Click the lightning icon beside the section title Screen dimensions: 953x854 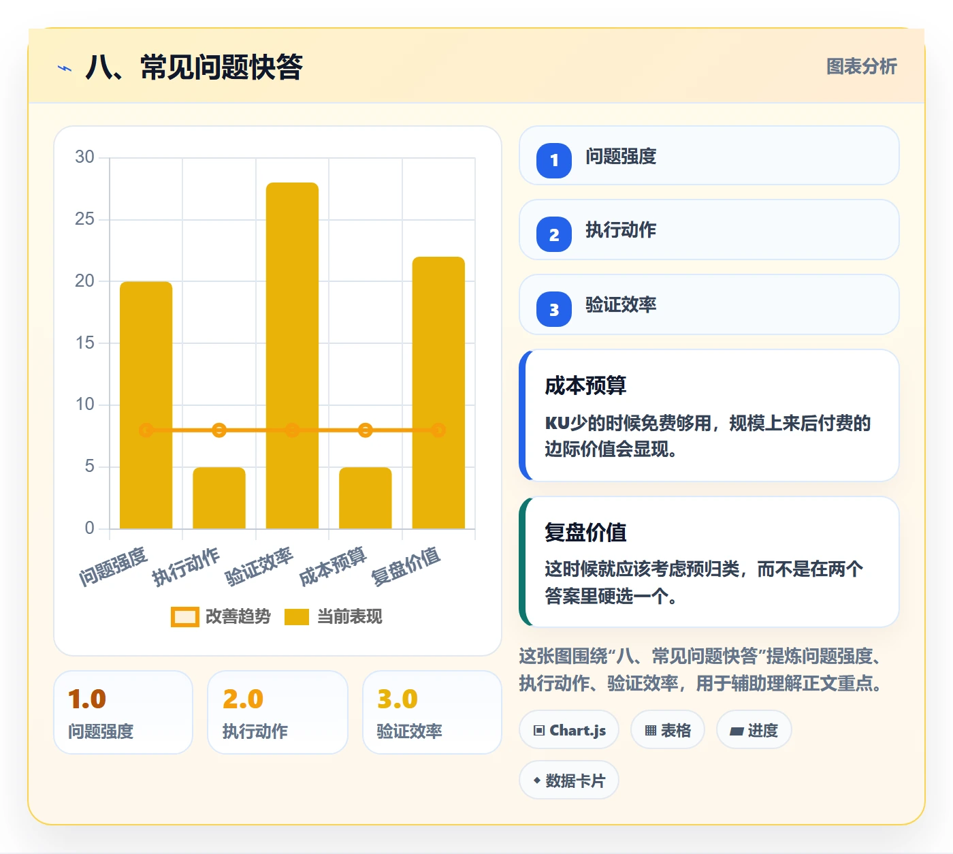65,68
